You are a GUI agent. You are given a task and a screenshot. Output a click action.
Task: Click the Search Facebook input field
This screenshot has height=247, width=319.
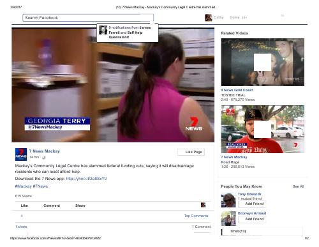point(88,18)
